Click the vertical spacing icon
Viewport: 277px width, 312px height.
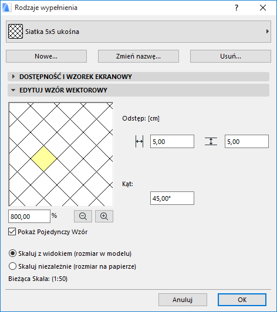(x=211, y=142)
